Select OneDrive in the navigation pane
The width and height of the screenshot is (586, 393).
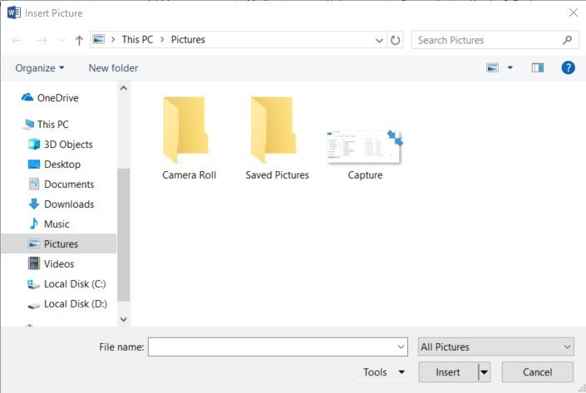50,98
